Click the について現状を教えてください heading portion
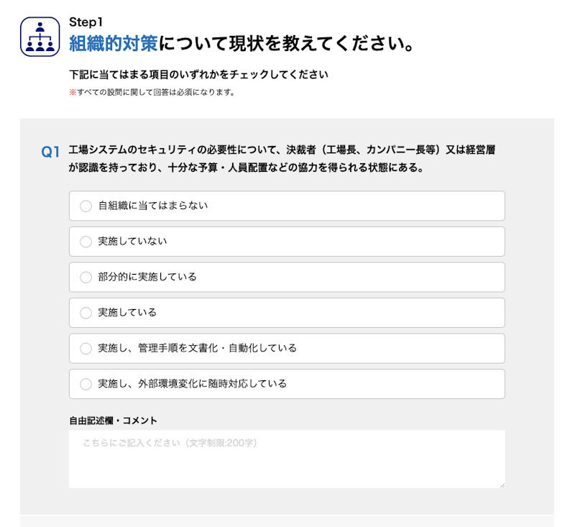 tap(286, 44)
